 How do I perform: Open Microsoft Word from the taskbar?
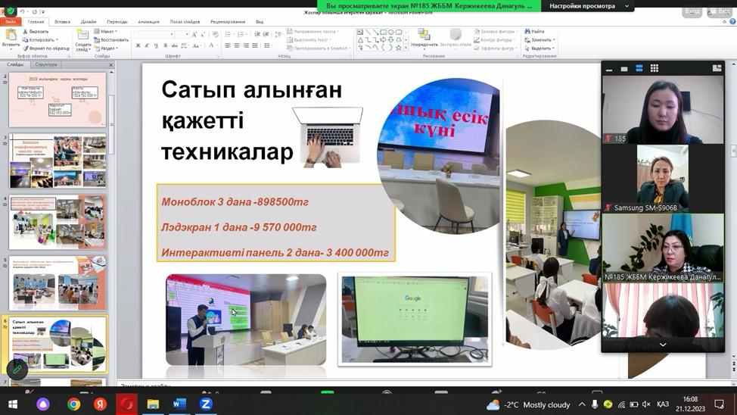click(179, 404)
